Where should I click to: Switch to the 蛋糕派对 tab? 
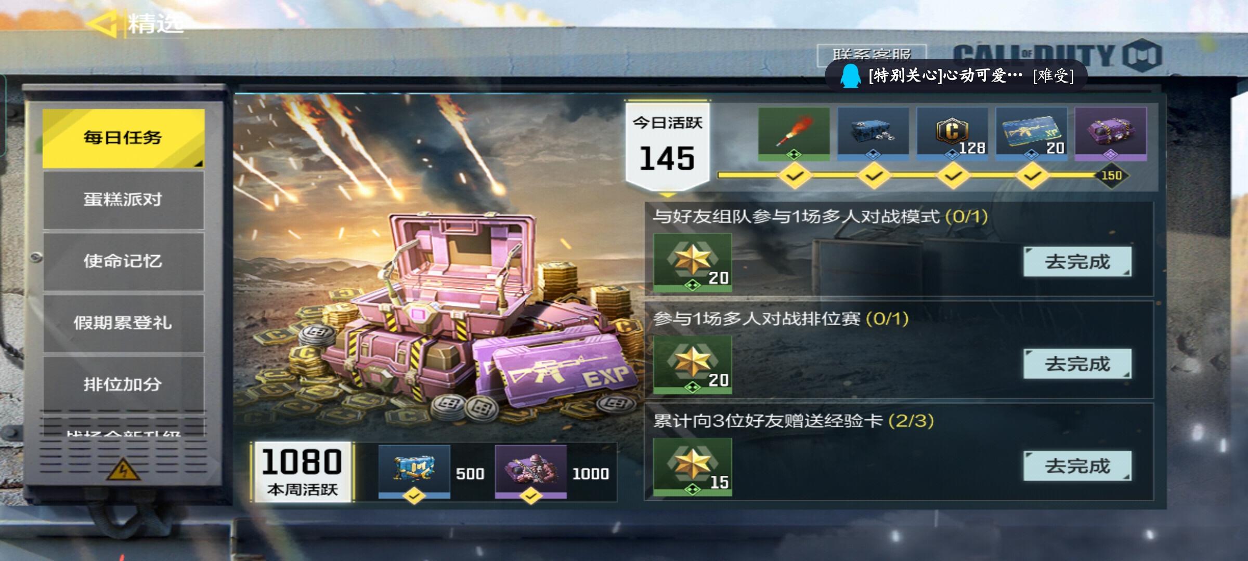coord(123,199)
